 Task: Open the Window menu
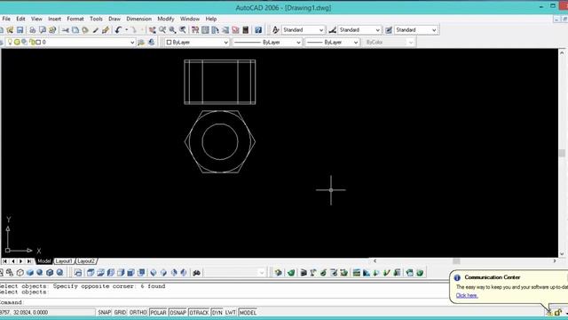190,19
